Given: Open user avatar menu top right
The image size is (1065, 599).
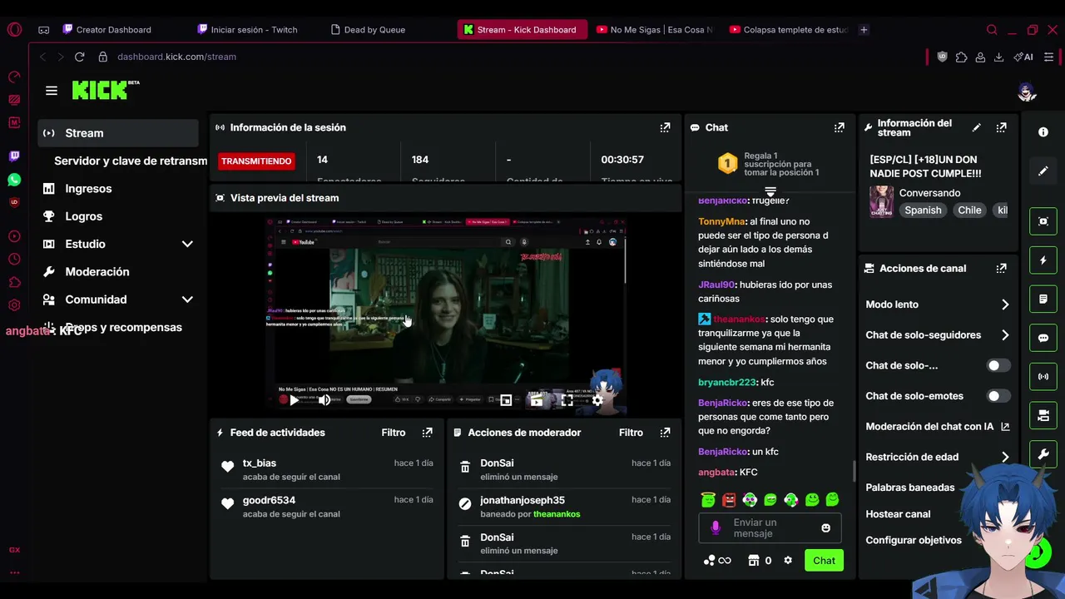Looking at the screenshot, I should [x=1027, y=92].
